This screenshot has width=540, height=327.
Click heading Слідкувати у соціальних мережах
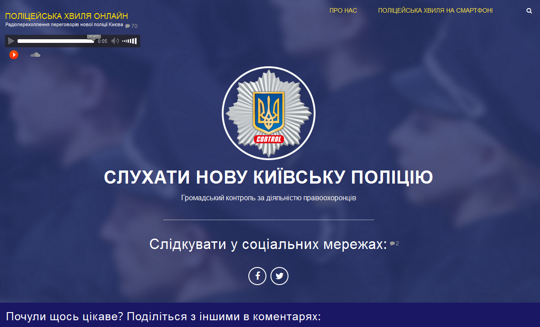coord(268,244)
